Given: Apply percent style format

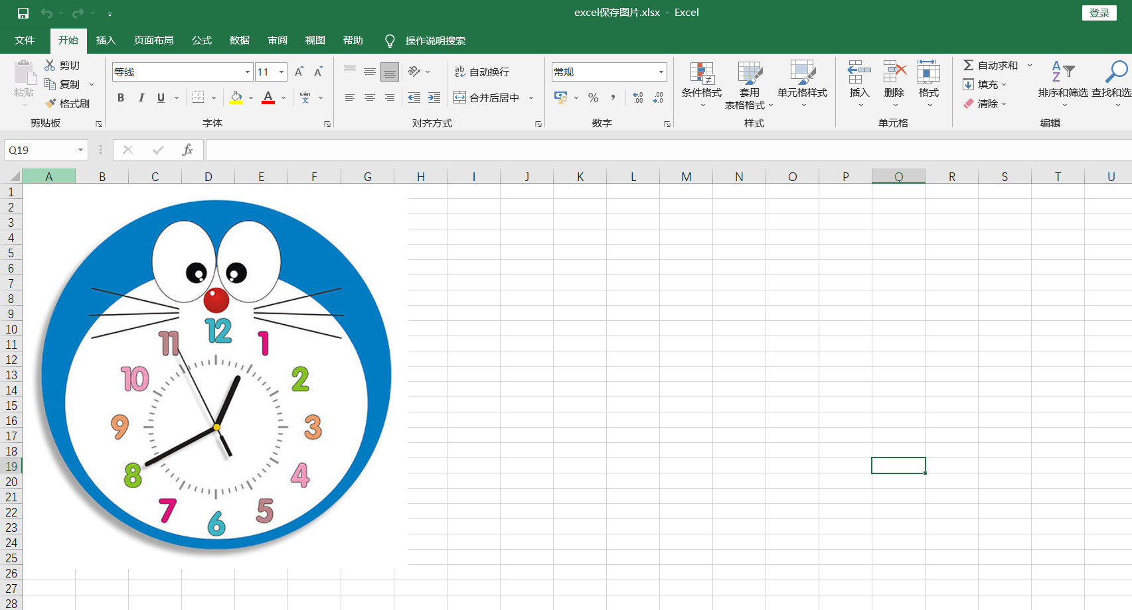Looking at the screenshot, I should tap(594, 97).
